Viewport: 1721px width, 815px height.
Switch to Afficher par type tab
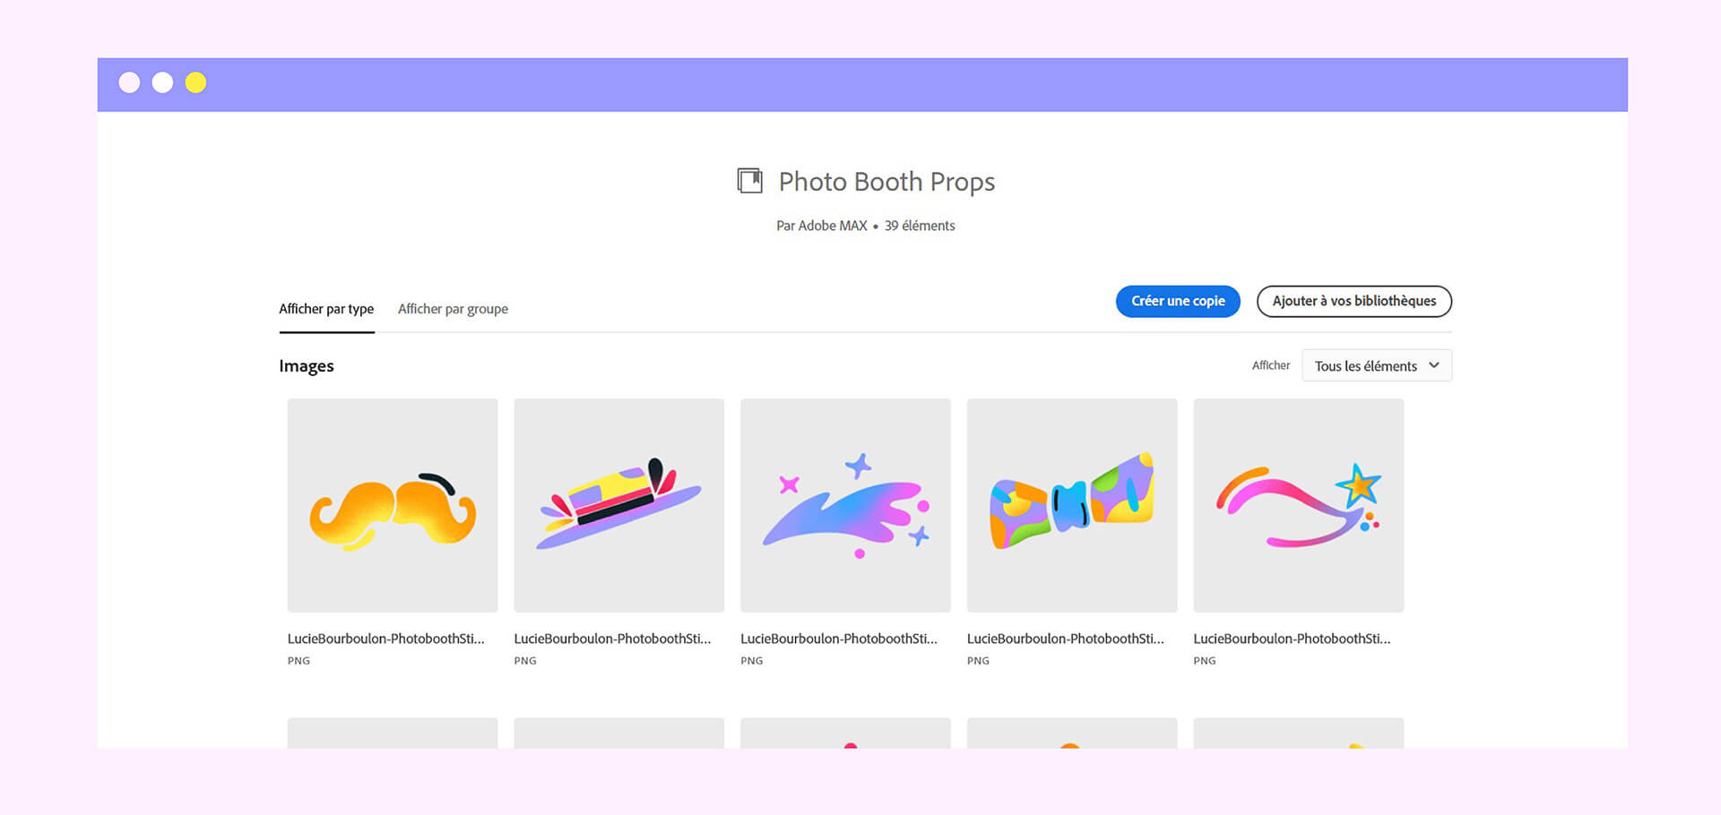(326, 309)
